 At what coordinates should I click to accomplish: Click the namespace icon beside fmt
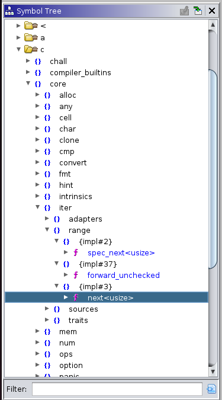coord(47,174)
